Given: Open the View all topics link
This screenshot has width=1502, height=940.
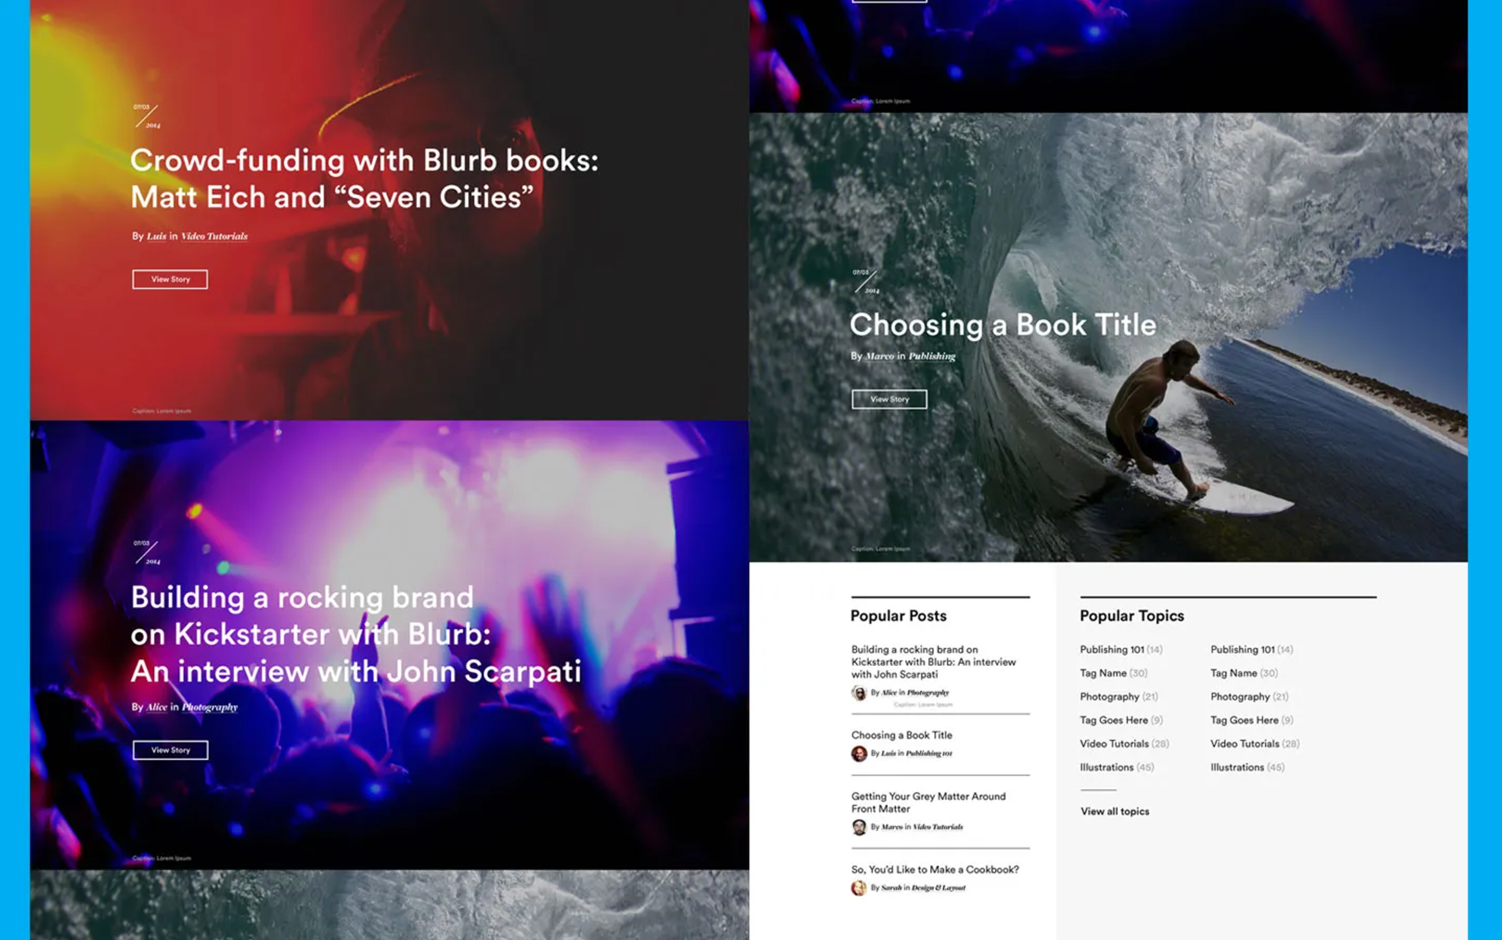Looking at the screenshot, I should click(x=1115, y=812).
